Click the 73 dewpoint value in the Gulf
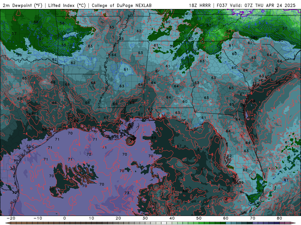The image size is (301, 225). point(127,193)
